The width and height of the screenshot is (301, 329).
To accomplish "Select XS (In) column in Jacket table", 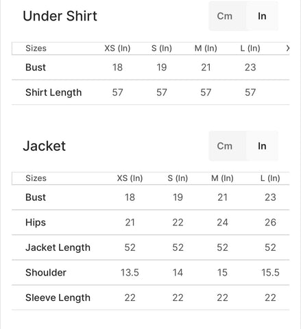I will tap(130, 178).
